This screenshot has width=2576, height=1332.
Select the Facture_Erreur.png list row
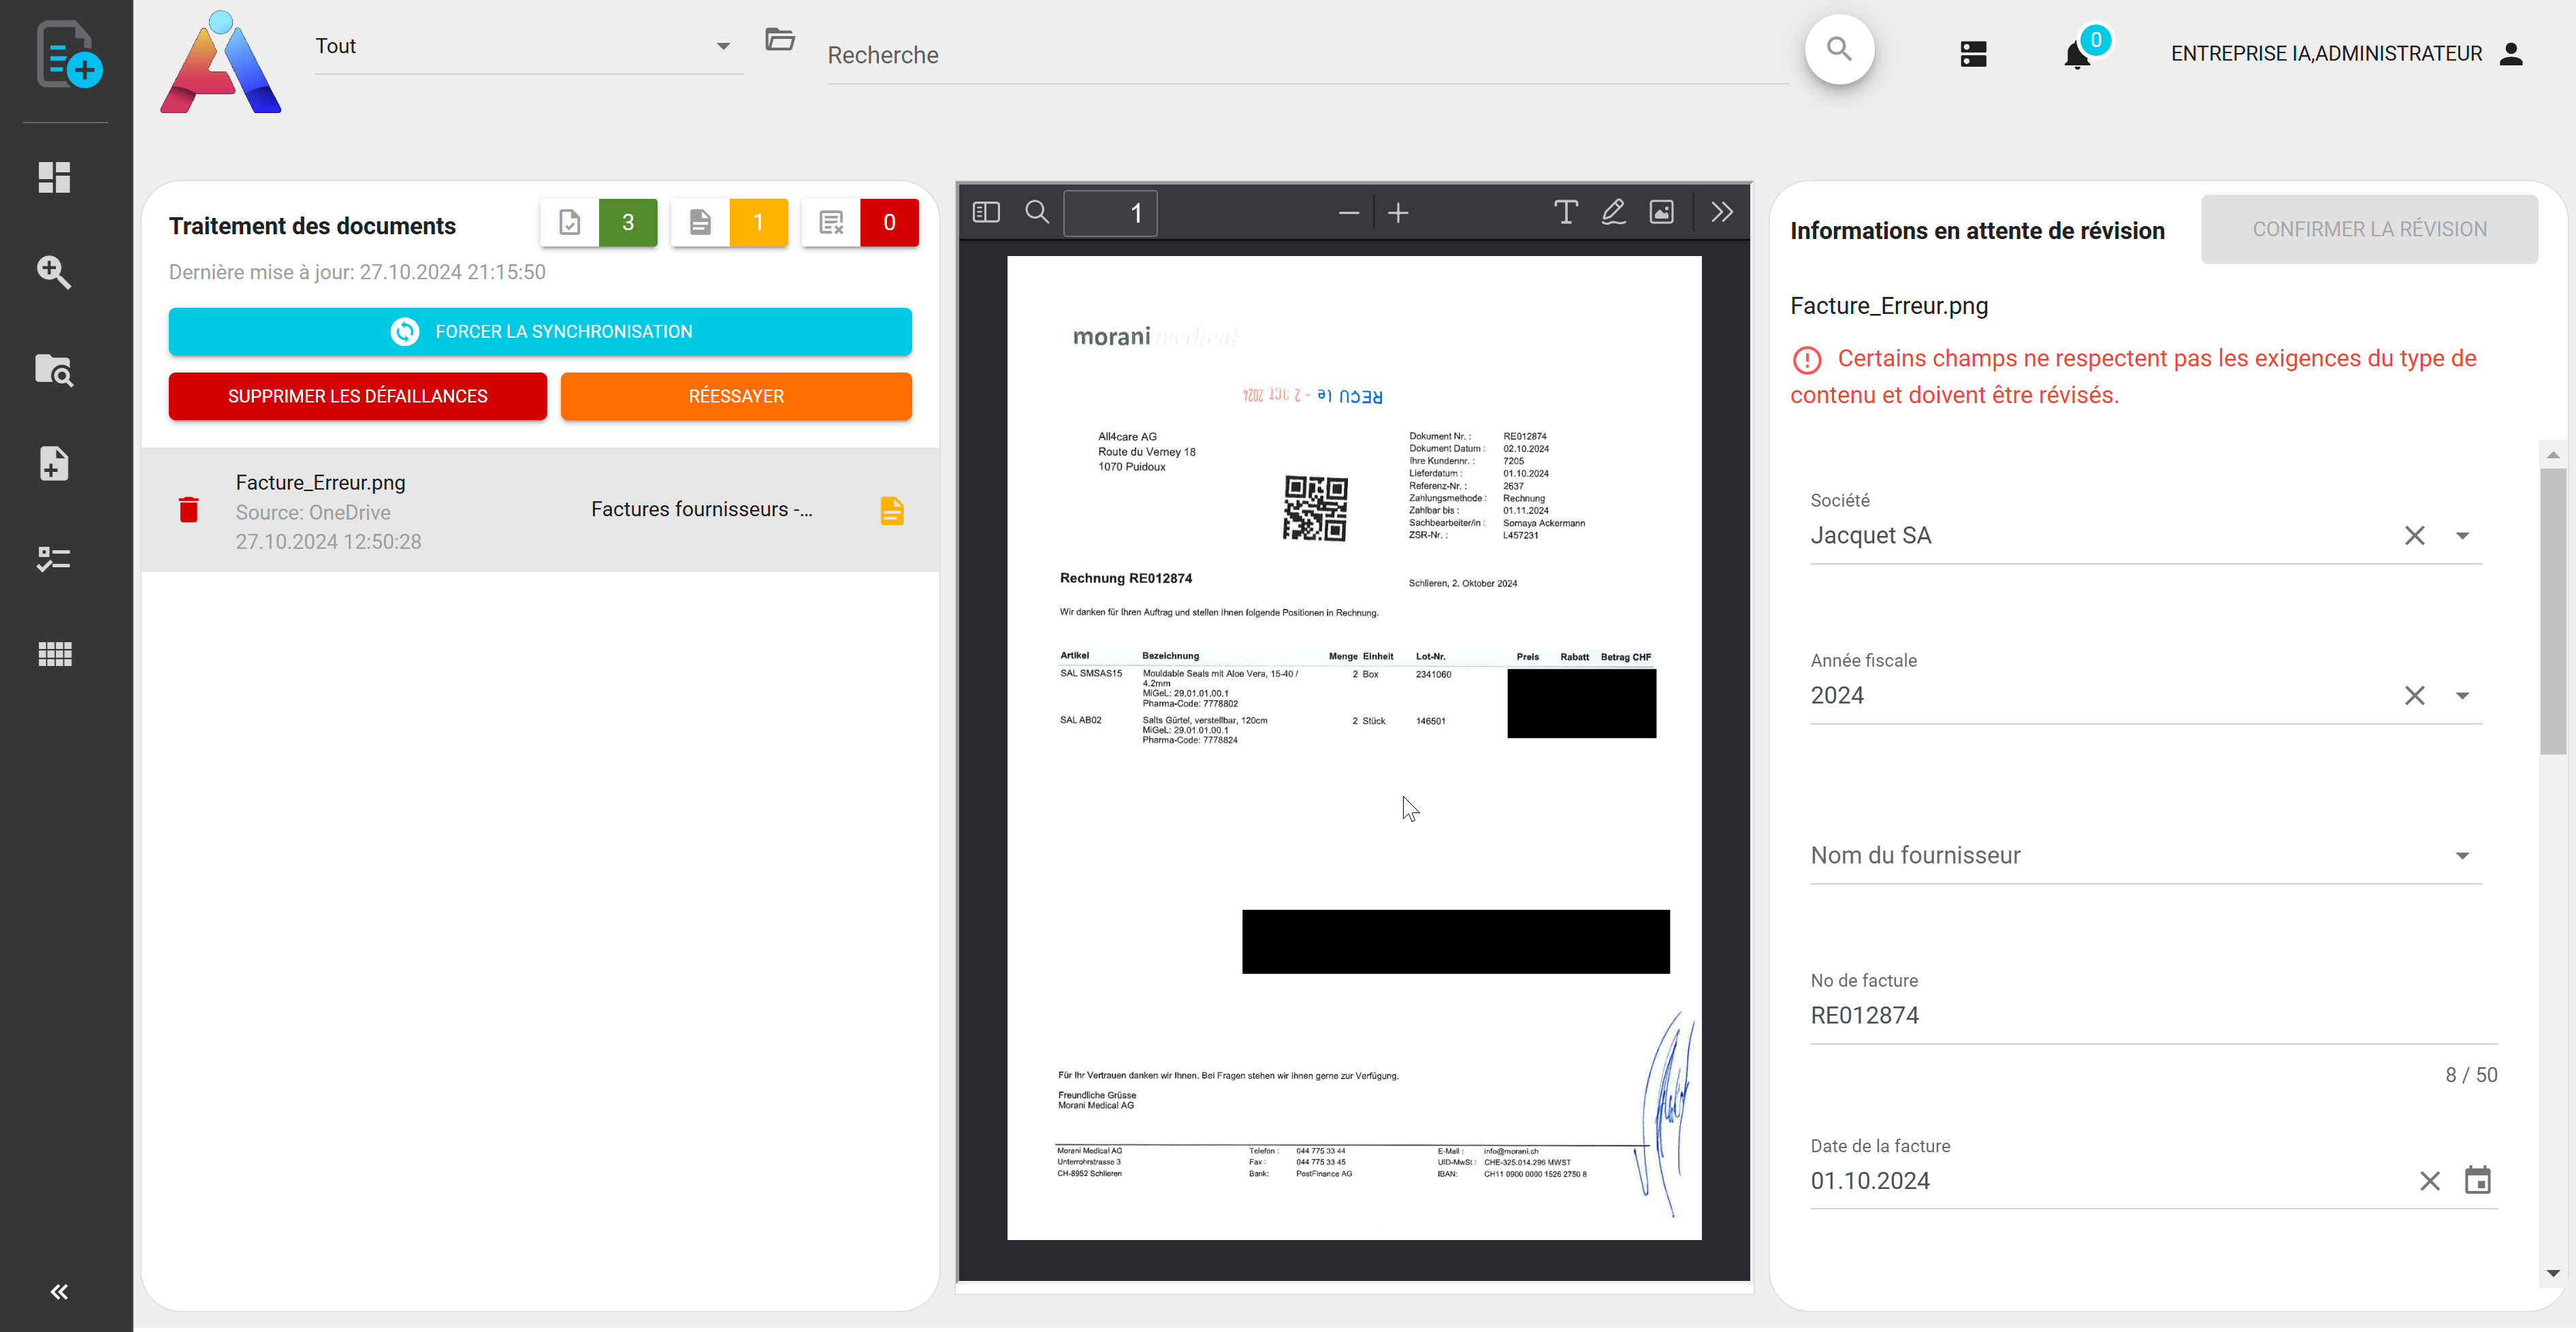[x=540, y=510]
